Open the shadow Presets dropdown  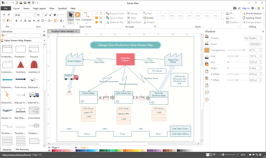point(253,38)
